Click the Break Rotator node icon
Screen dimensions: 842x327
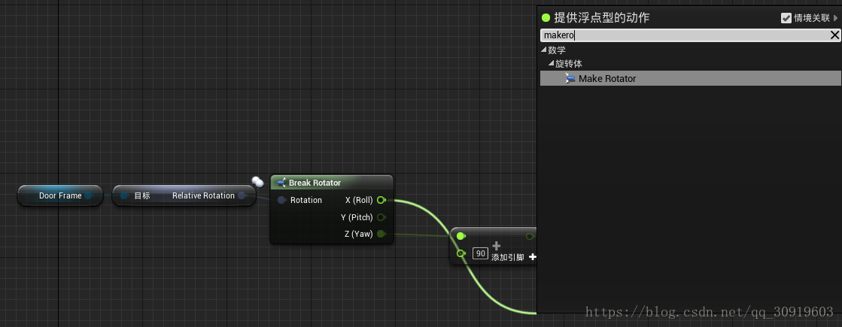click(x=281, y=183)
